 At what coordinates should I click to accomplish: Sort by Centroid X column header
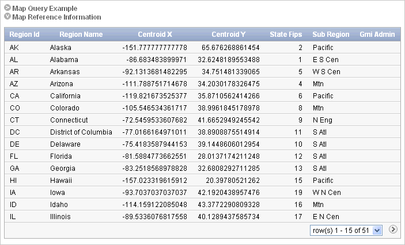[x=155, y=35]
